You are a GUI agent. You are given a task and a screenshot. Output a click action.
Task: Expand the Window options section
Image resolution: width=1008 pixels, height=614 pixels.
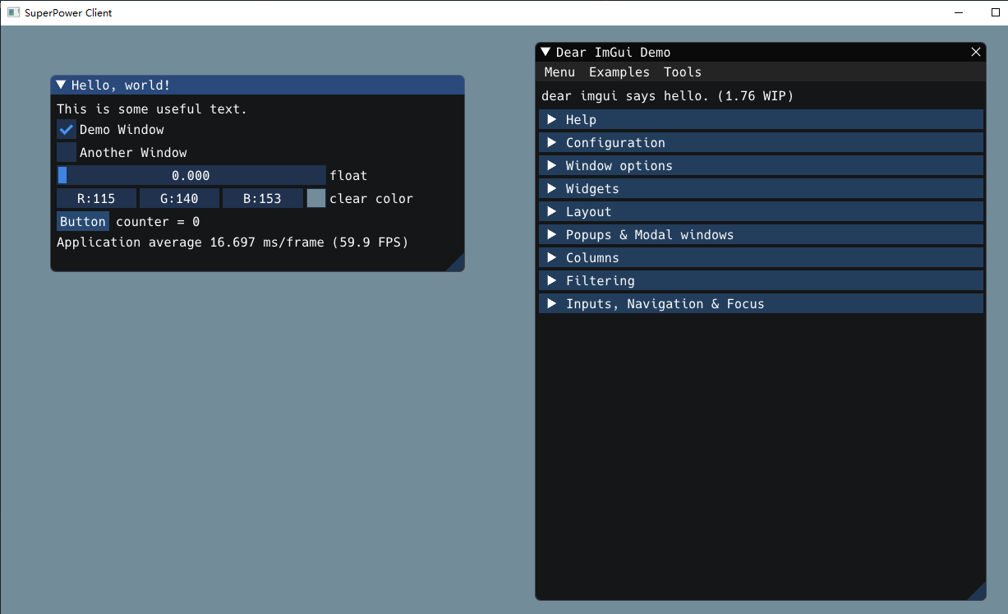pos(761,165)
